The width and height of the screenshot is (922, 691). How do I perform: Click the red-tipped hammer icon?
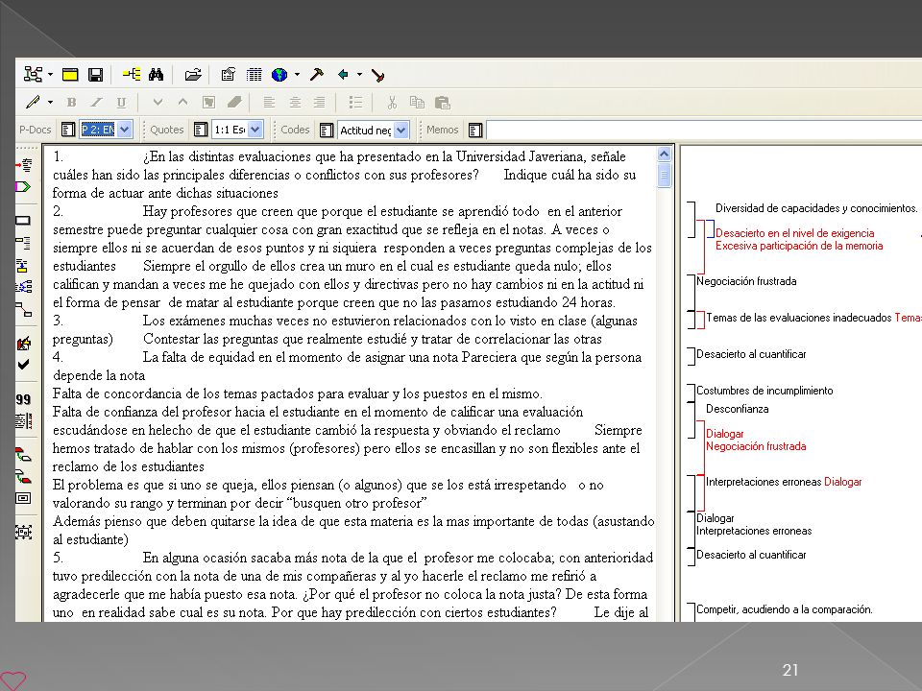click(378, 75)
